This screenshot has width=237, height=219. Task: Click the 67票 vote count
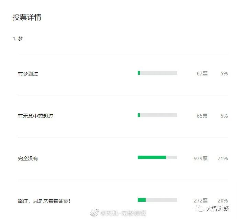202,74
